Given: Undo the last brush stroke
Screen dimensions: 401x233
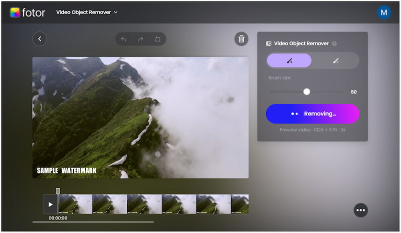Looking at the screenshot, I should (124, 39).
